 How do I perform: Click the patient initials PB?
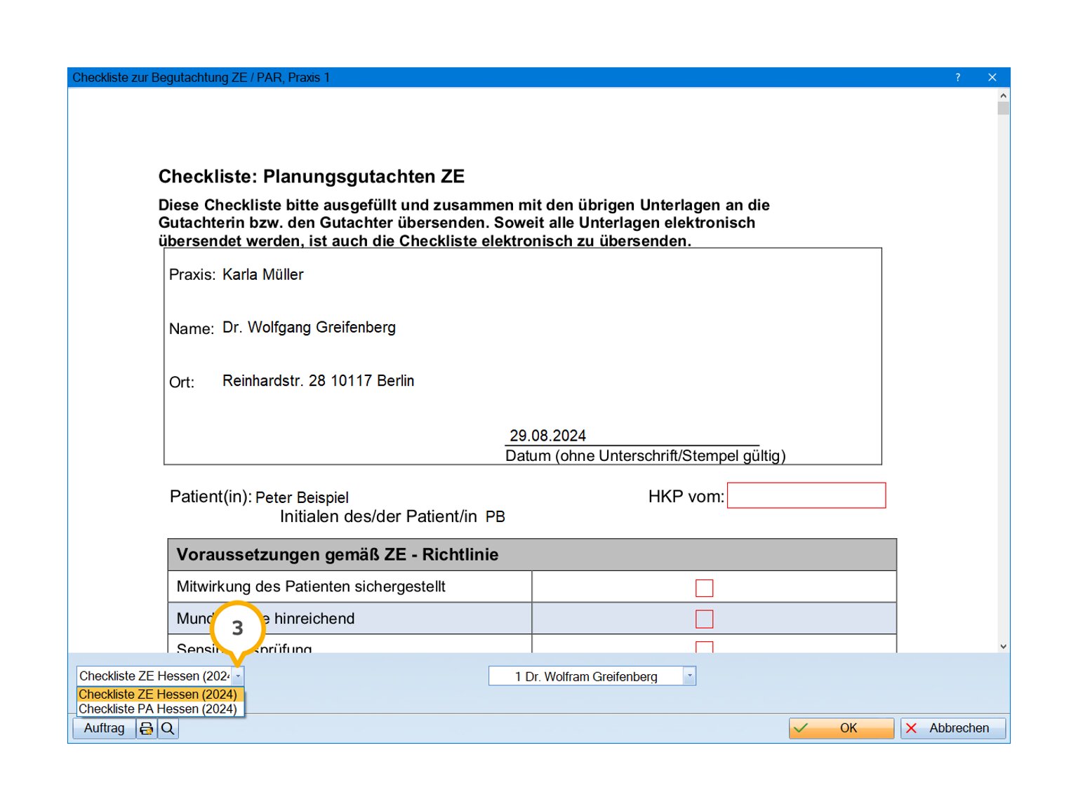[495, 517]
